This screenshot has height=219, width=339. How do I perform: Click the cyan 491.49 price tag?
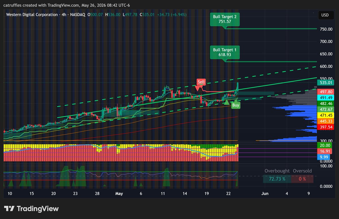pyautogui.click(x=326, y=98)
